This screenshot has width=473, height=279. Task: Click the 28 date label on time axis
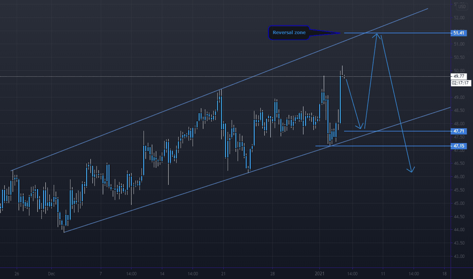point(273,274)
